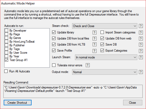View help for Output mode
Image resolution: width=146 pixels, height=109 pixels.
coord(141,72)
